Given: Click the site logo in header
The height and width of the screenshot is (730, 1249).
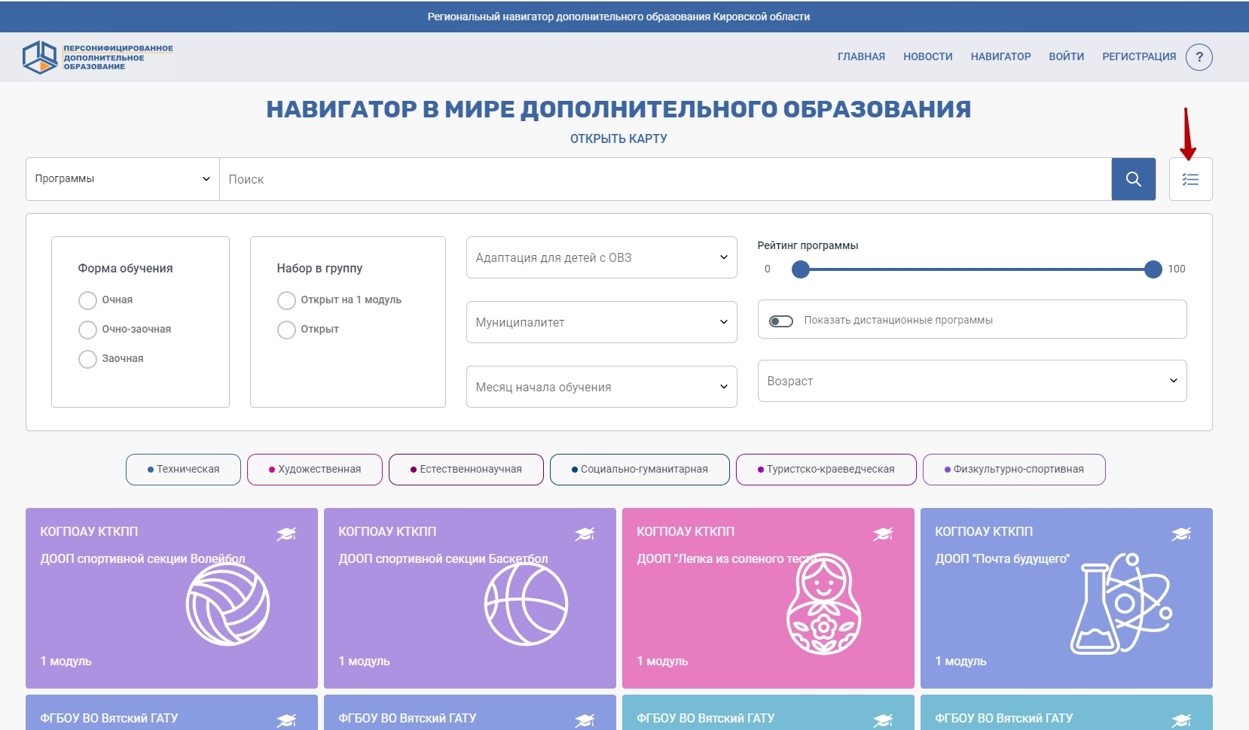Looking at the screenshot, I should click(97, 57).
